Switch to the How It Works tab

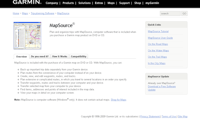[x=60, y=56]
